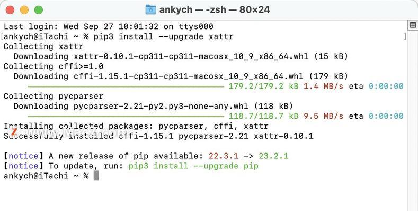Click the pycparser download progress bar
Screen dimensions: 418x211
126,116
